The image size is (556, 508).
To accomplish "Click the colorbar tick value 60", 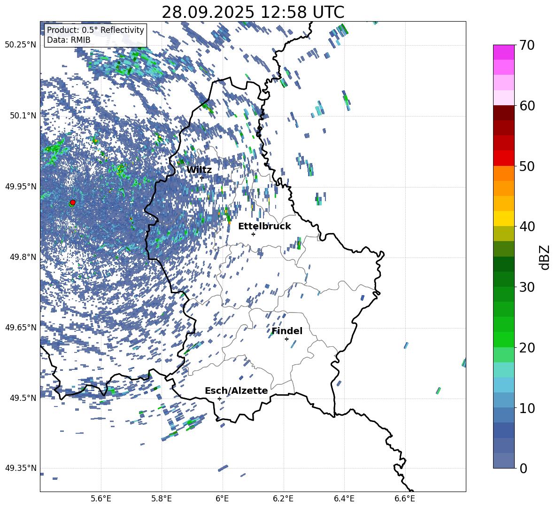I will (527, 106).
